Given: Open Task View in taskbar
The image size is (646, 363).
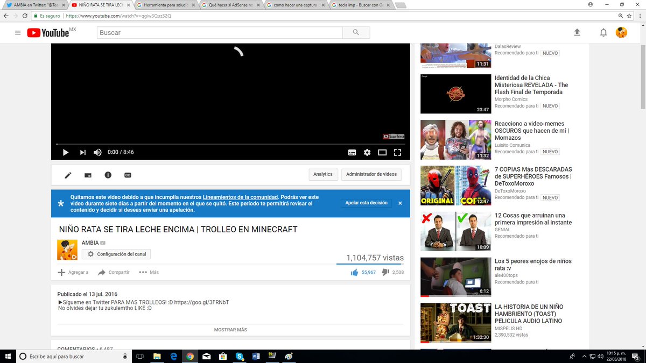Looking at the screenshot, I should [140, 356].
